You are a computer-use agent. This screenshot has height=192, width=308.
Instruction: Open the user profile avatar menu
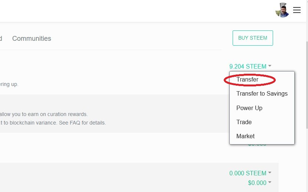pyautogui.click(x=282, y=10)
